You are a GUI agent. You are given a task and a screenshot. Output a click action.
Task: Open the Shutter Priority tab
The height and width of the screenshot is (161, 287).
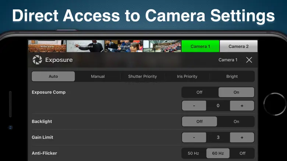(x=142, y=76)
